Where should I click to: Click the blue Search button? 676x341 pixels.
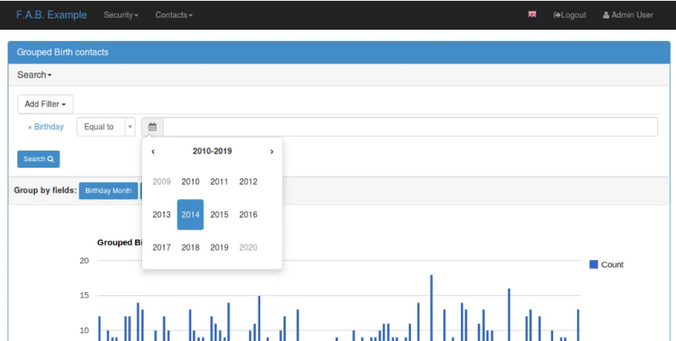pyautogui.click(x=39, y=159)
